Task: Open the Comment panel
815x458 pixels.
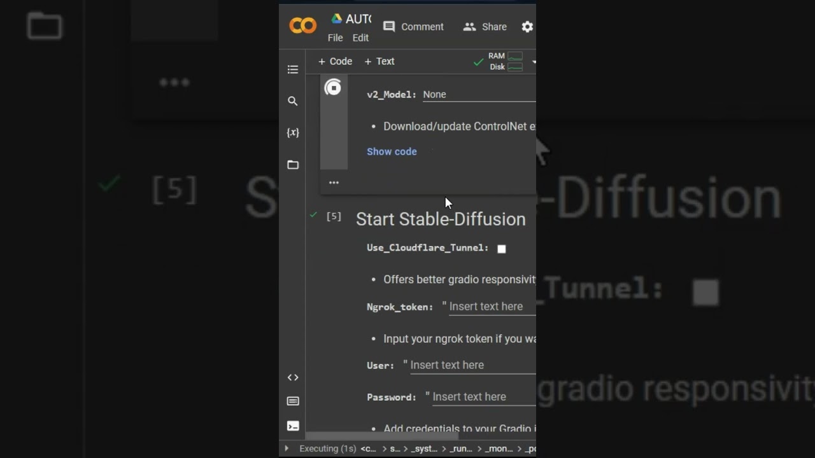Action: 413,27
